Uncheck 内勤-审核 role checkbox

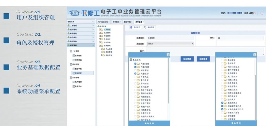(135, 67)
